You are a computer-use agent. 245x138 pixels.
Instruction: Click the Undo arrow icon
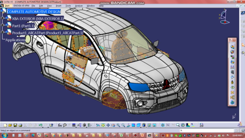[41, 125]
